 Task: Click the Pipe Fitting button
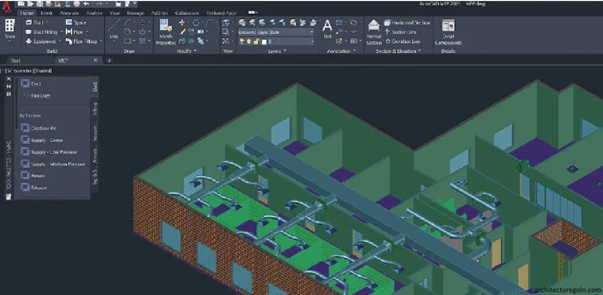pos(82,42)
